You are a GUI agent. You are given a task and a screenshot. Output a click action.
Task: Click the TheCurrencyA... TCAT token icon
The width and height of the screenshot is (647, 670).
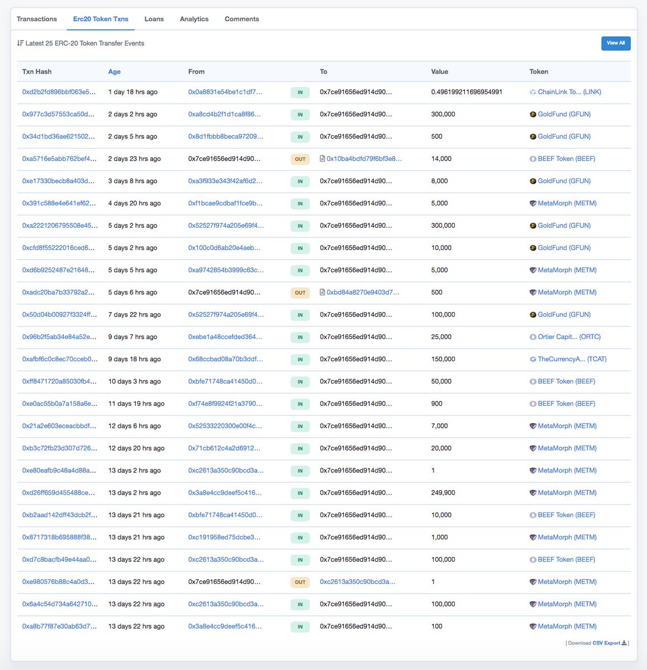(533, 360)
